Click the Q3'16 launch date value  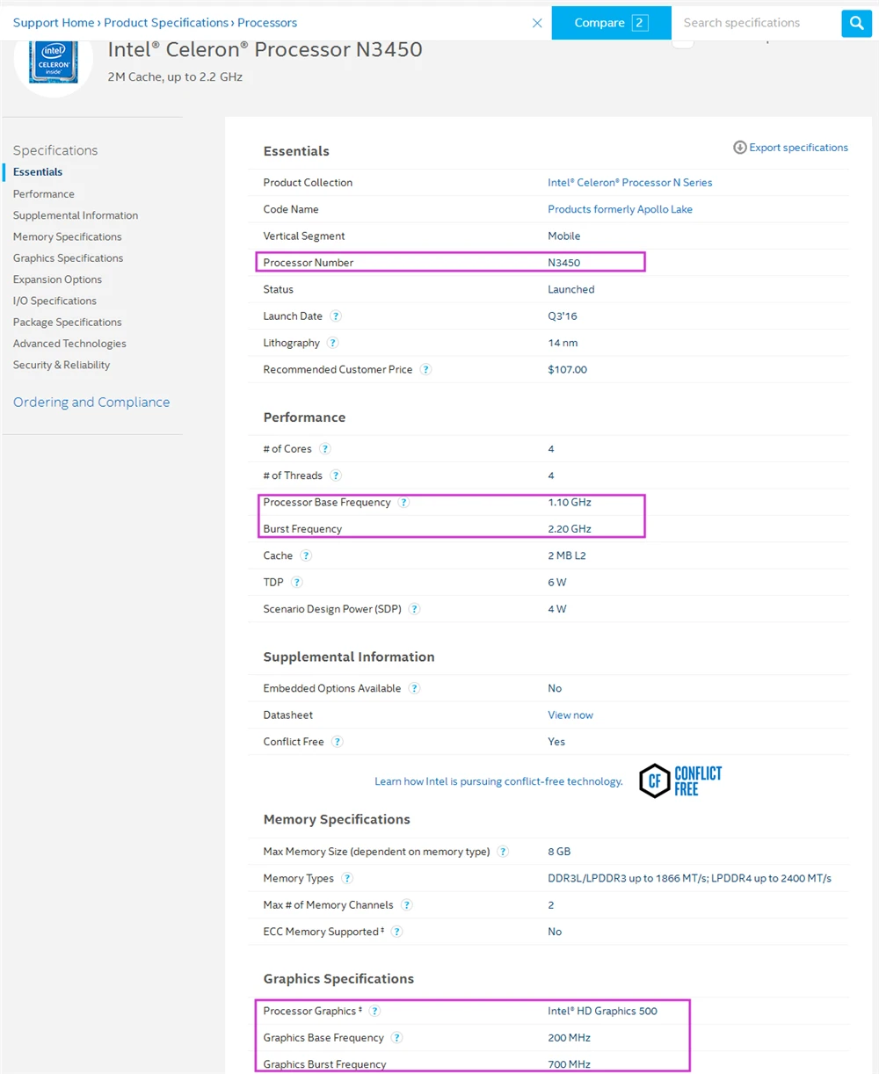(563, 316)
